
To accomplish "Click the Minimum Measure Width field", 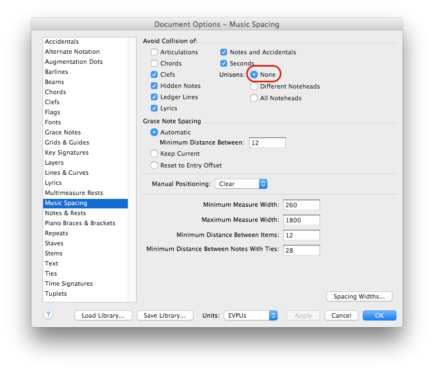I will [x=301, y=205].
